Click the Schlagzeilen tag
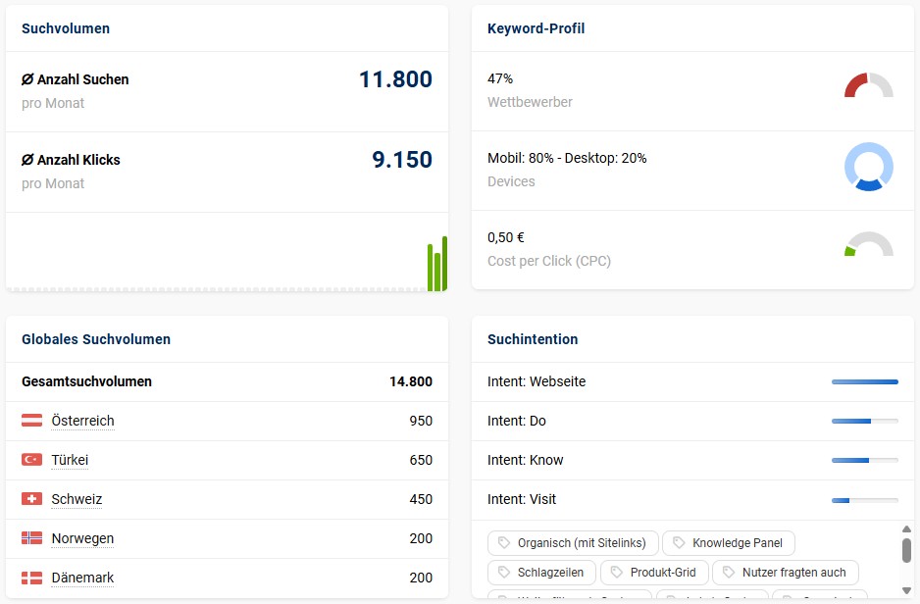The height and width of the screenshot is (604, 920). (x=541, y=573)
